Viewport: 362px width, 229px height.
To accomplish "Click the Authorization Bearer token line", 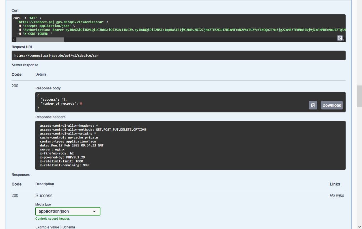I will tap(181, 30).
